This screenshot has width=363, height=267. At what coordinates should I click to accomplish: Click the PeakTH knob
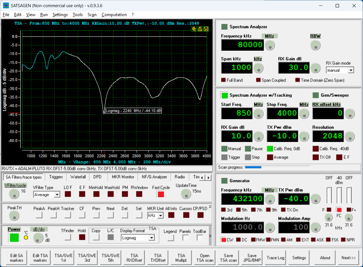[13, 216]
